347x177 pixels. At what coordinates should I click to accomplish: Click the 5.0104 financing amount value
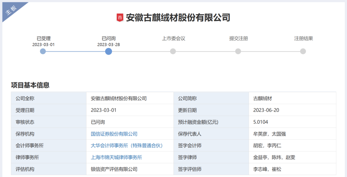coord(293,122)
